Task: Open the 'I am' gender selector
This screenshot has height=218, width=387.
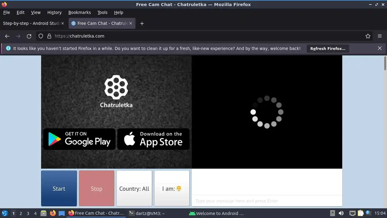Action: 172,188
